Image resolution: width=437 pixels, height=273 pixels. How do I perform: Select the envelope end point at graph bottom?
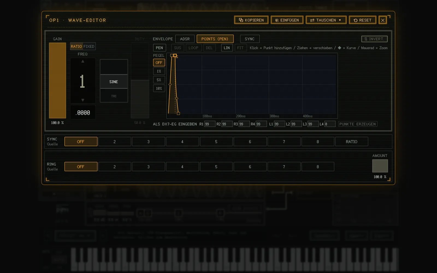point(178,113)
